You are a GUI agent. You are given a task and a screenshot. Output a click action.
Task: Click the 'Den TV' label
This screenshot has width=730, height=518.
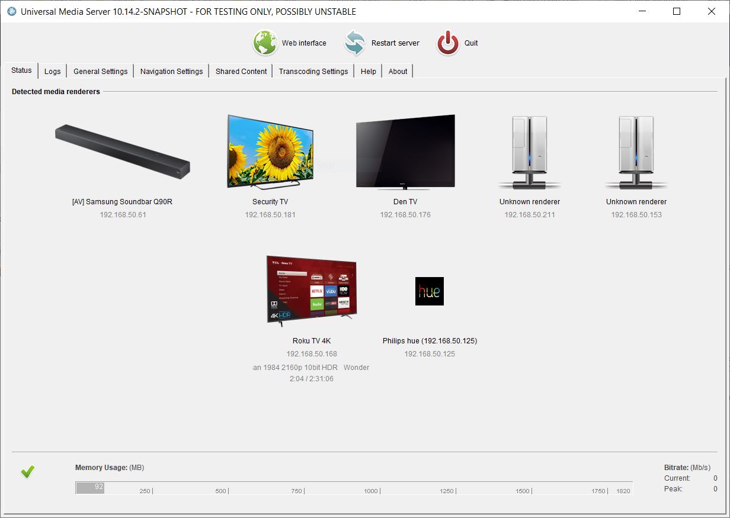[x=405, y=202]
